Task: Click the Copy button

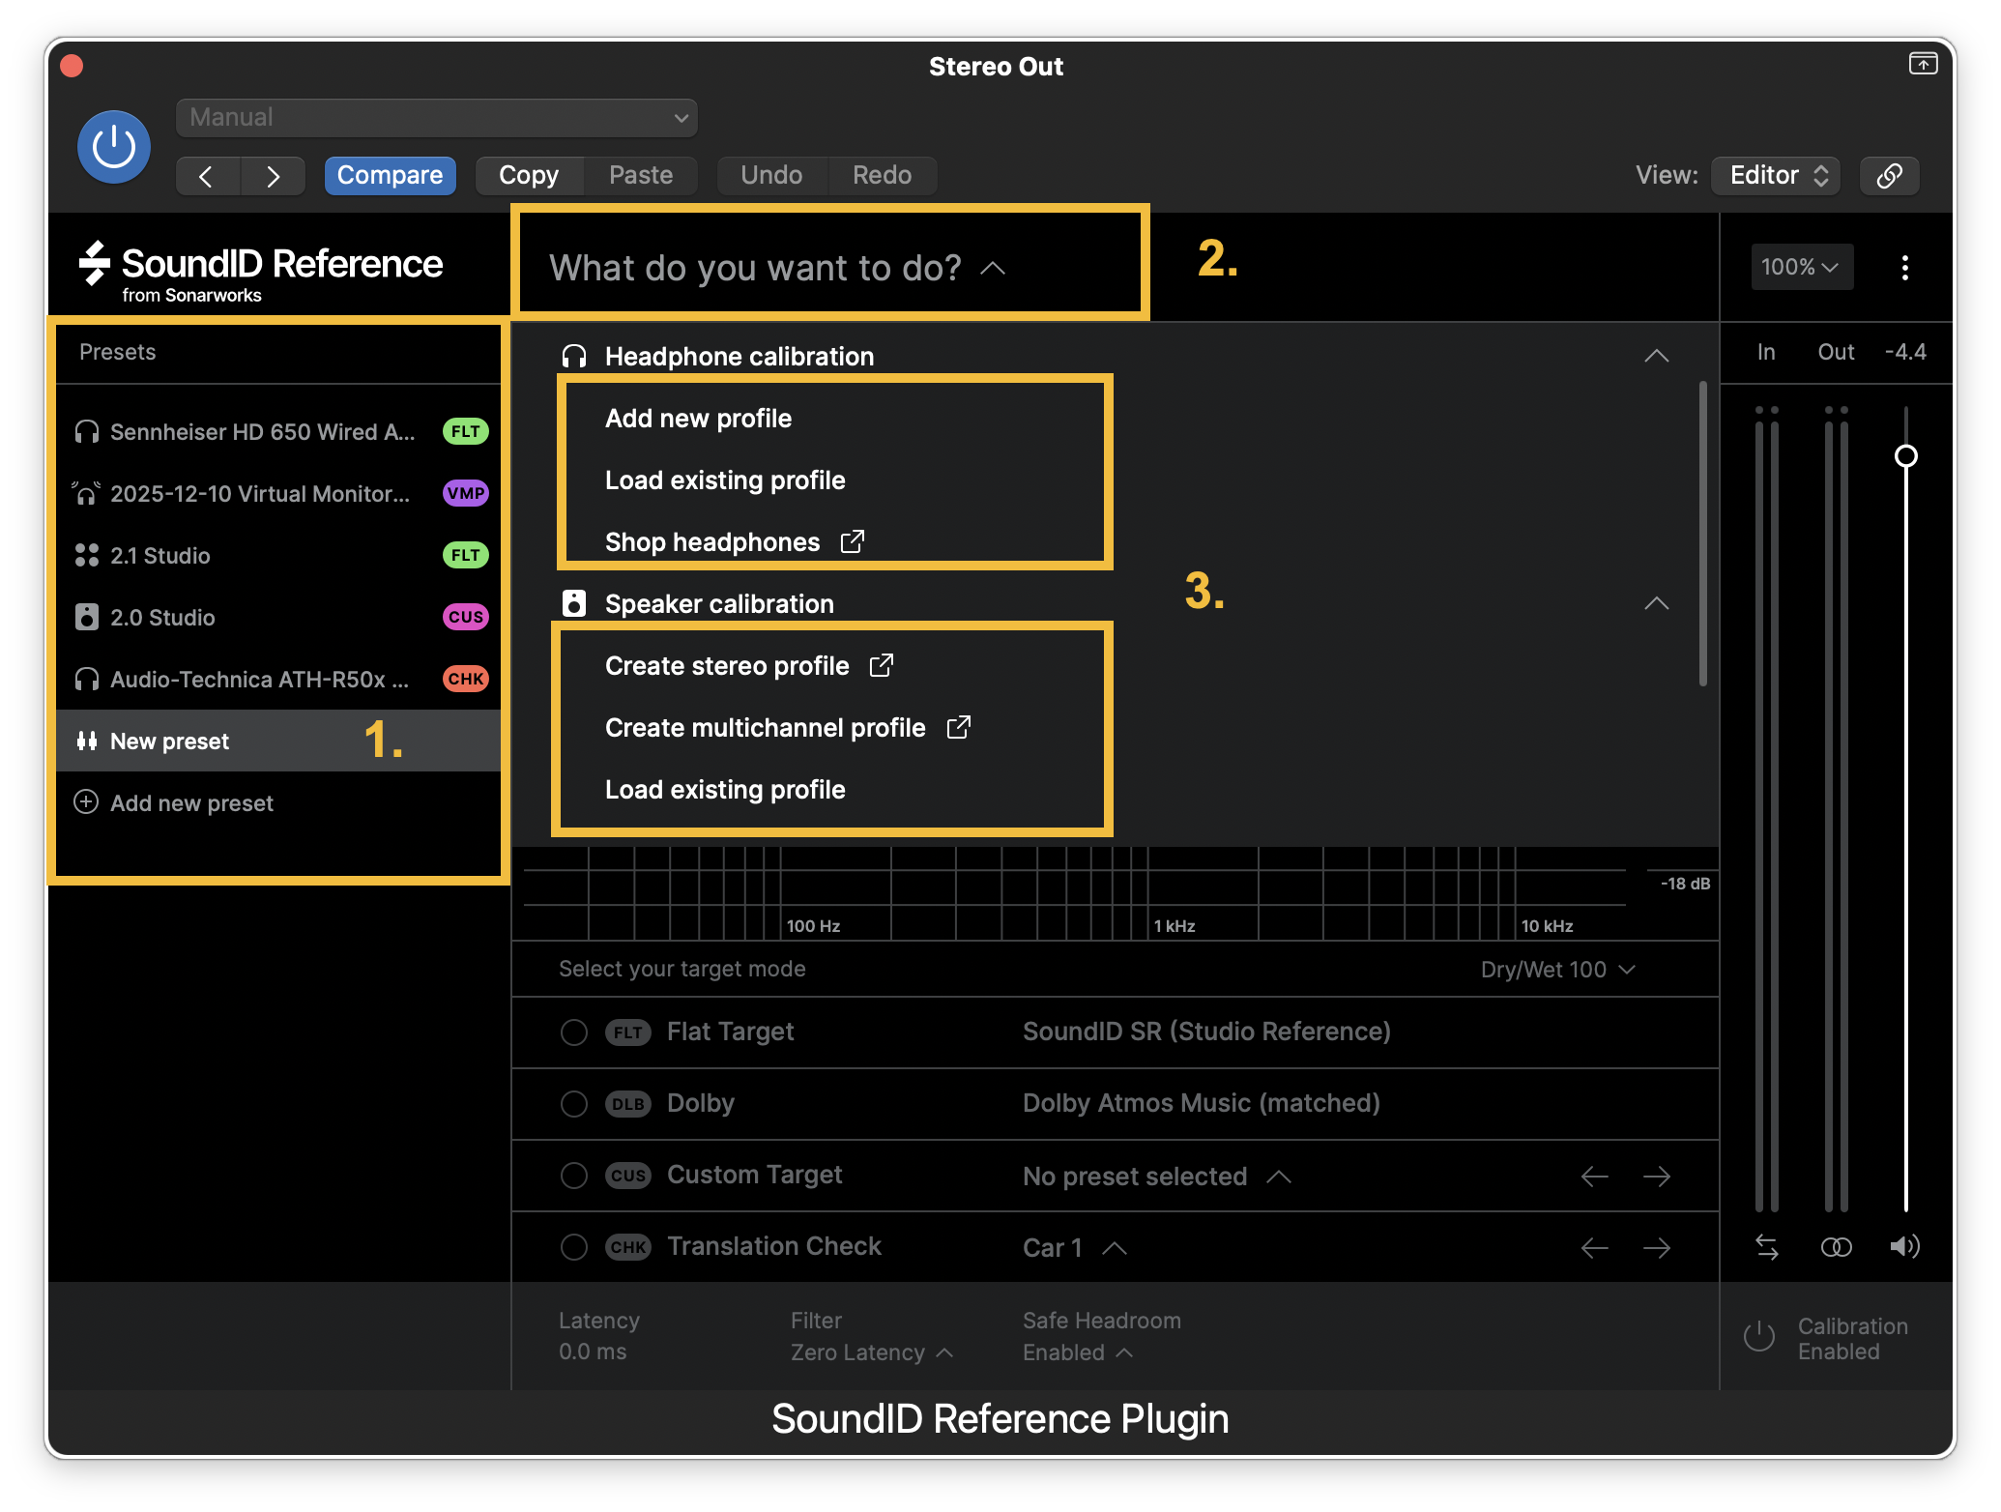Action: (x=529, y=176)
